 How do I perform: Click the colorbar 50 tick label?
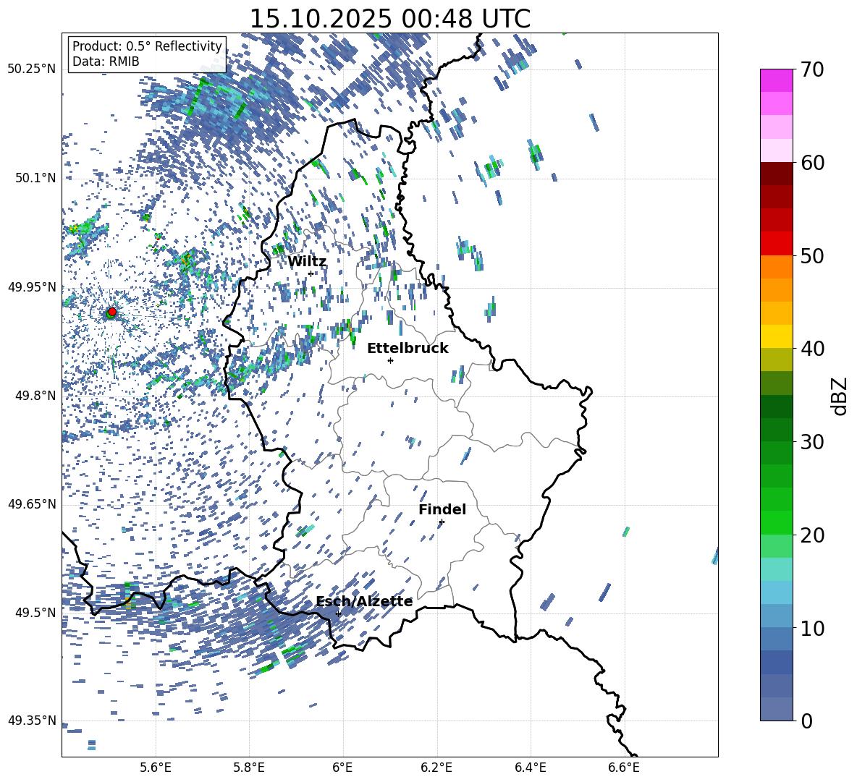click(812, 255)
